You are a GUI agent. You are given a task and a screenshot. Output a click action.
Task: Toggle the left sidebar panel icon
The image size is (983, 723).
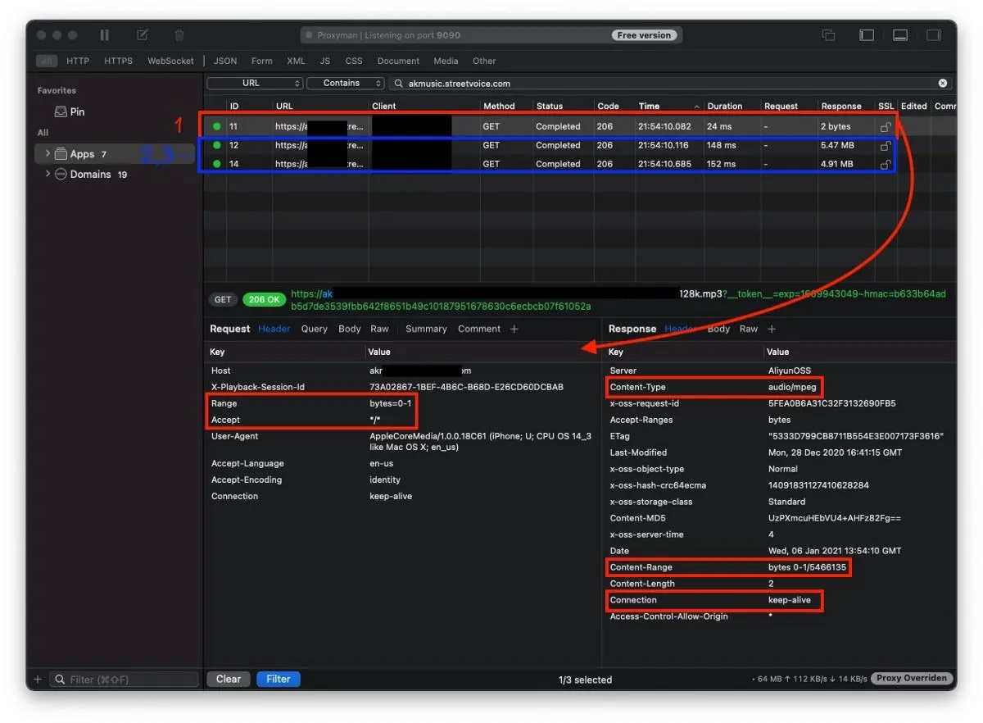(x=867, y=35)
